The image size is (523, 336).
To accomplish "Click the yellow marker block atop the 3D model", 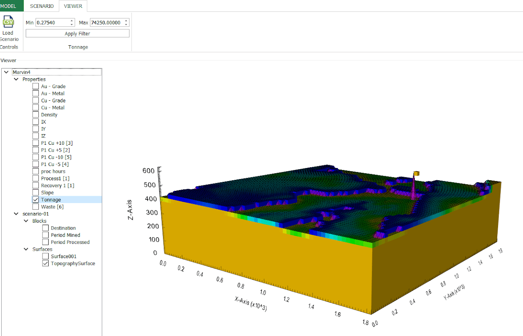I will [416, 174].
